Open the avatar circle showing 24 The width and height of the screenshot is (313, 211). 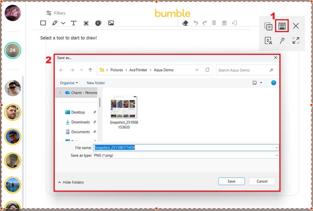click(x=13, y=50)
